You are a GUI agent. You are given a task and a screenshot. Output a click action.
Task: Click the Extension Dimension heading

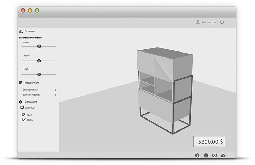tap(30, 38)
